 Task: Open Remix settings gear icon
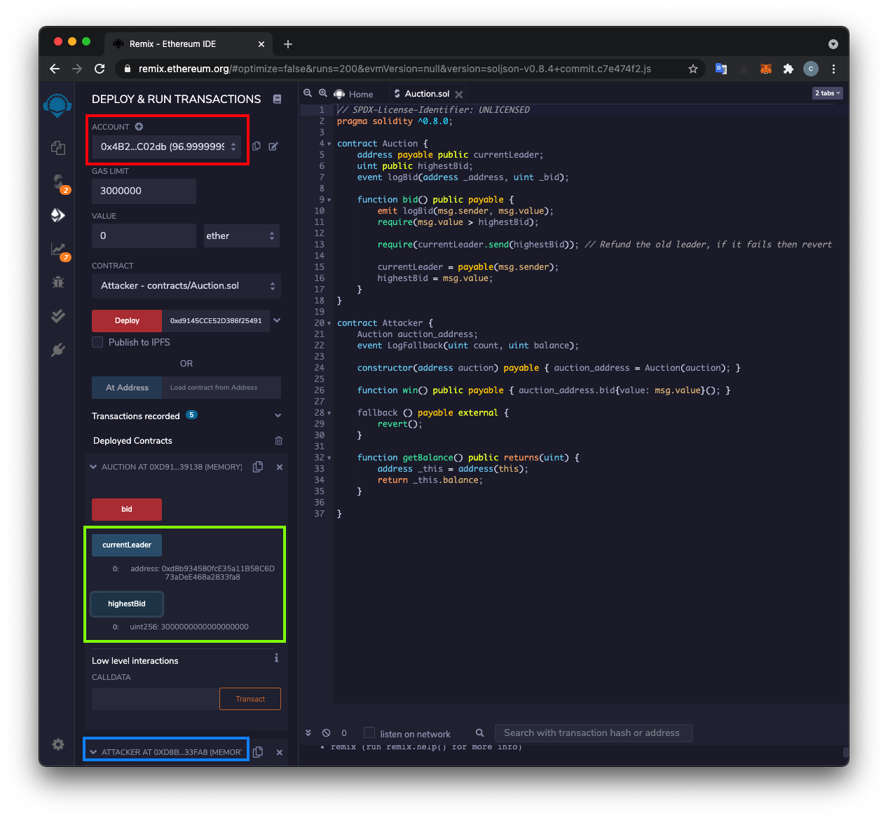tap(58, 744)
